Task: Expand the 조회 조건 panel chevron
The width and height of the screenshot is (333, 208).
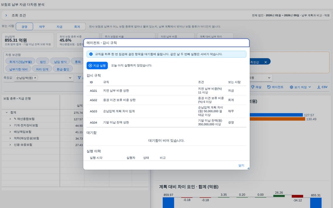Action: 6,16
